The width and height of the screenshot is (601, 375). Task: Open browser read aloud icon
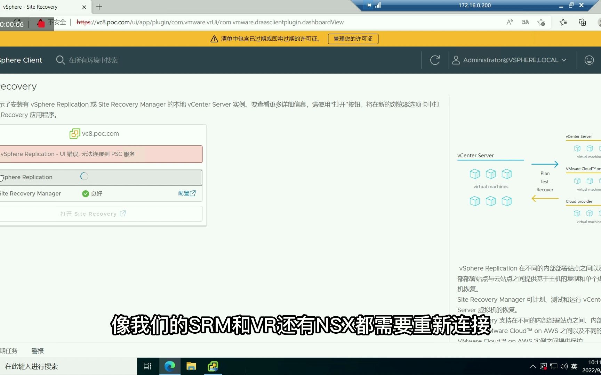click(x=510, y=22)
